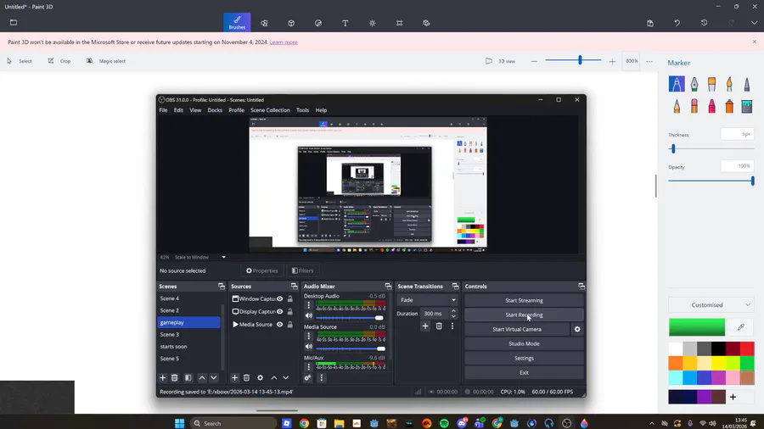Open the Docks menu in OBS
This screenshot has width=764, height=429.
215,110
